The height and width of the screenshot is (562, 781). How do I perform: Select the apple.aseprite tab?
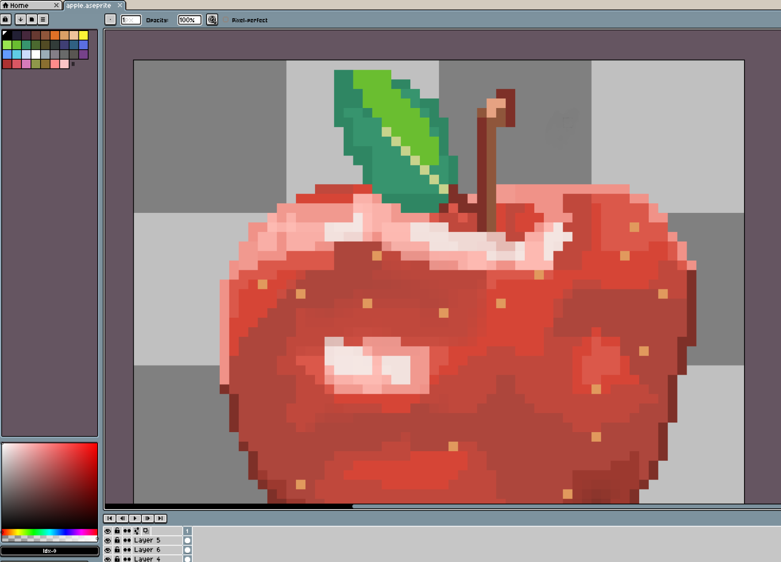(x=89, y=5)
